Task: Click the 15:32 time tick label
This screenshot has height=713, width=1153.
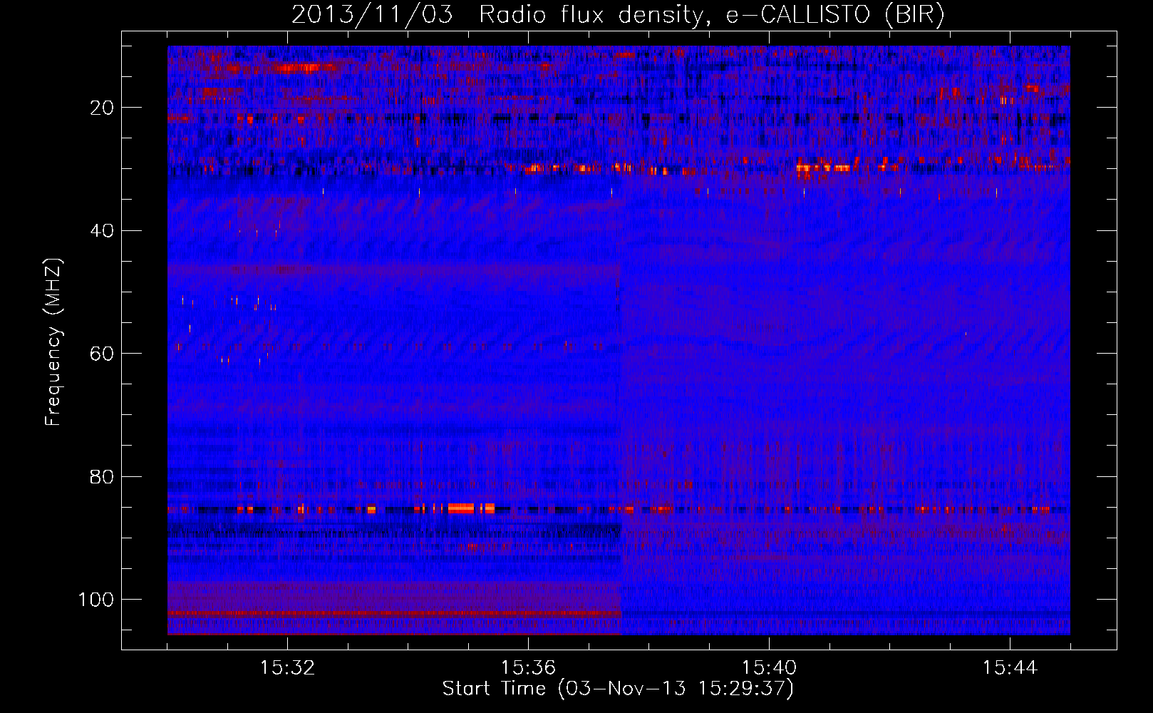Action: tap(287, 668)
